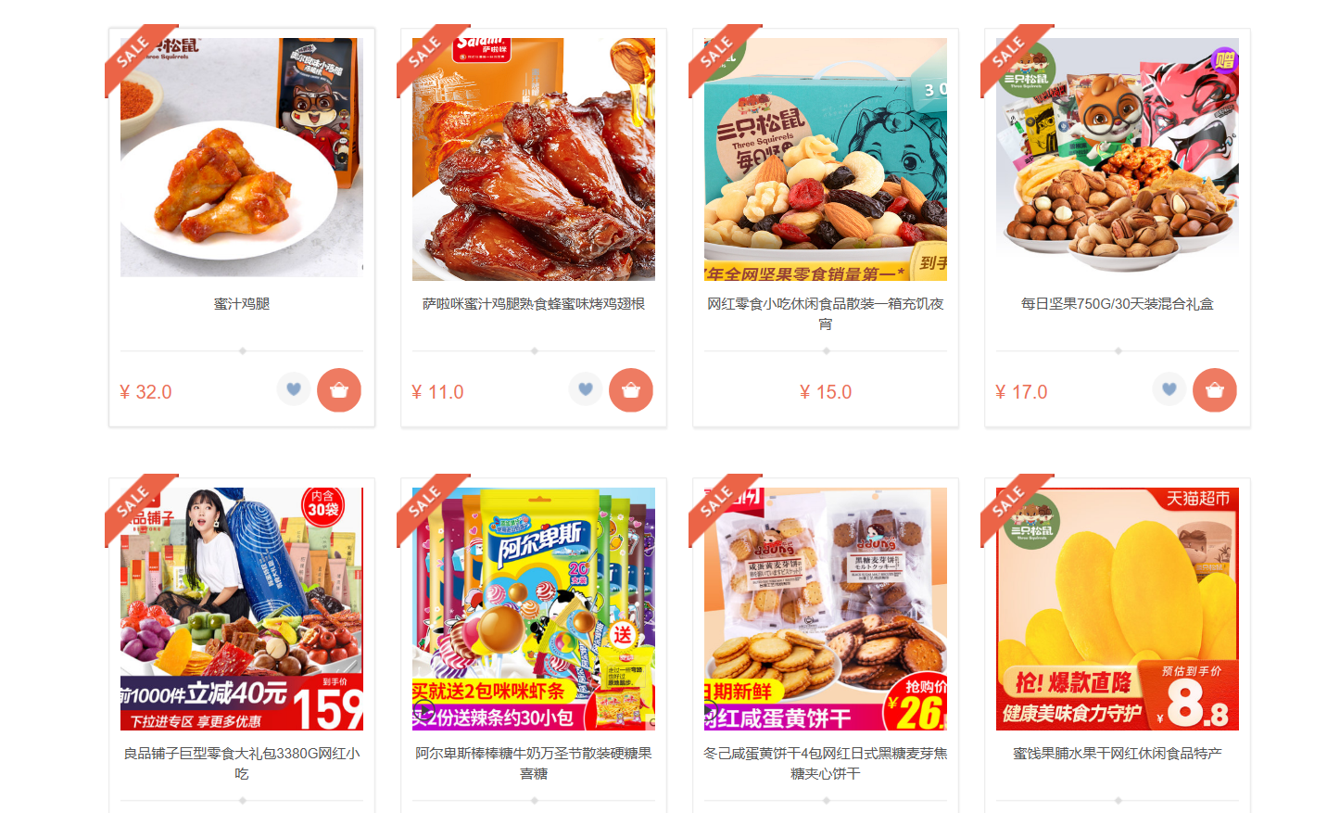Screen dimensions: 1327x813
Task: Heart the ¥ 17.0 daily nuts item
Action: coord(1169,389)
